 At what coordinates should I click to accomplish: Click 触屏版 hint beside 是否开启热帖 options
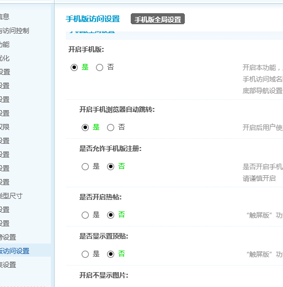point(264,215)
